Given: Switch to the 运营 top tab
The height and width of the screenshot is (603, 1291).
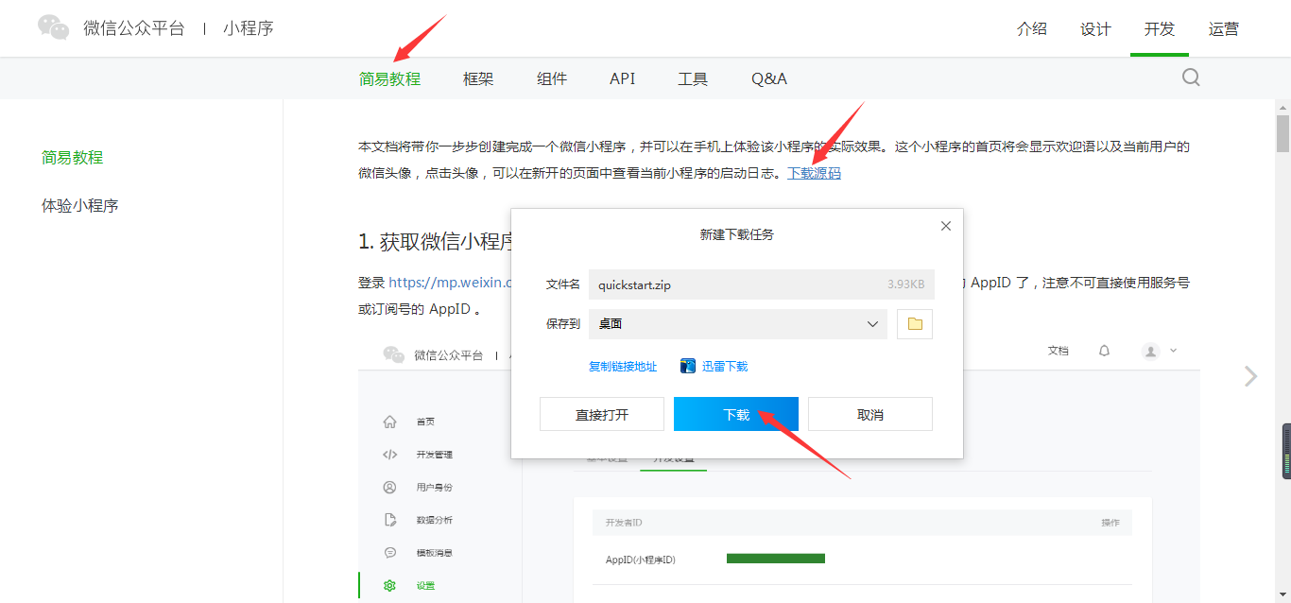Looking at the screenshot, I should (1223, 28).
